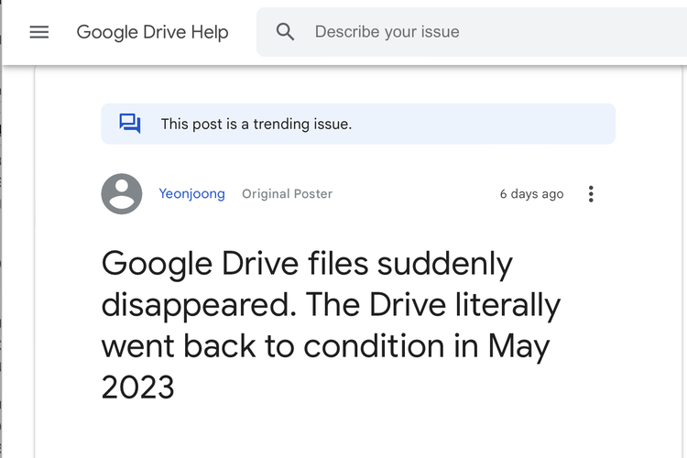Click the 'This post is a trending issue' text

pyautogui.click(x=256, y=124)
